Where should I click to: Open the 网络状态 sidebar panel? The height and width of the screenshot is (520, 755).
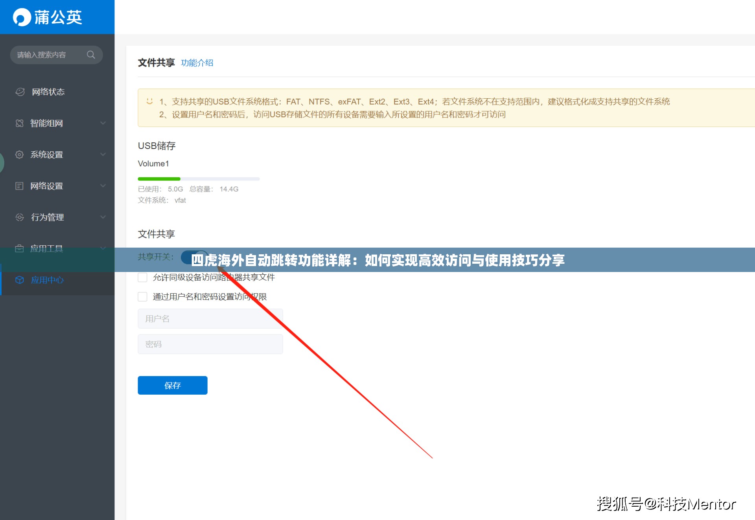tap(20, 92)
